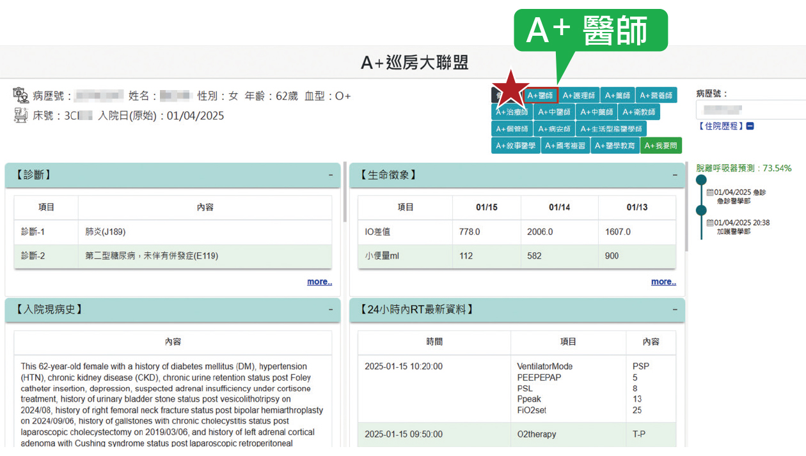Collapse the 【診斷】 panel
Image resolution: width=806 pixels, height=456 pixels.
click(331, 175)
